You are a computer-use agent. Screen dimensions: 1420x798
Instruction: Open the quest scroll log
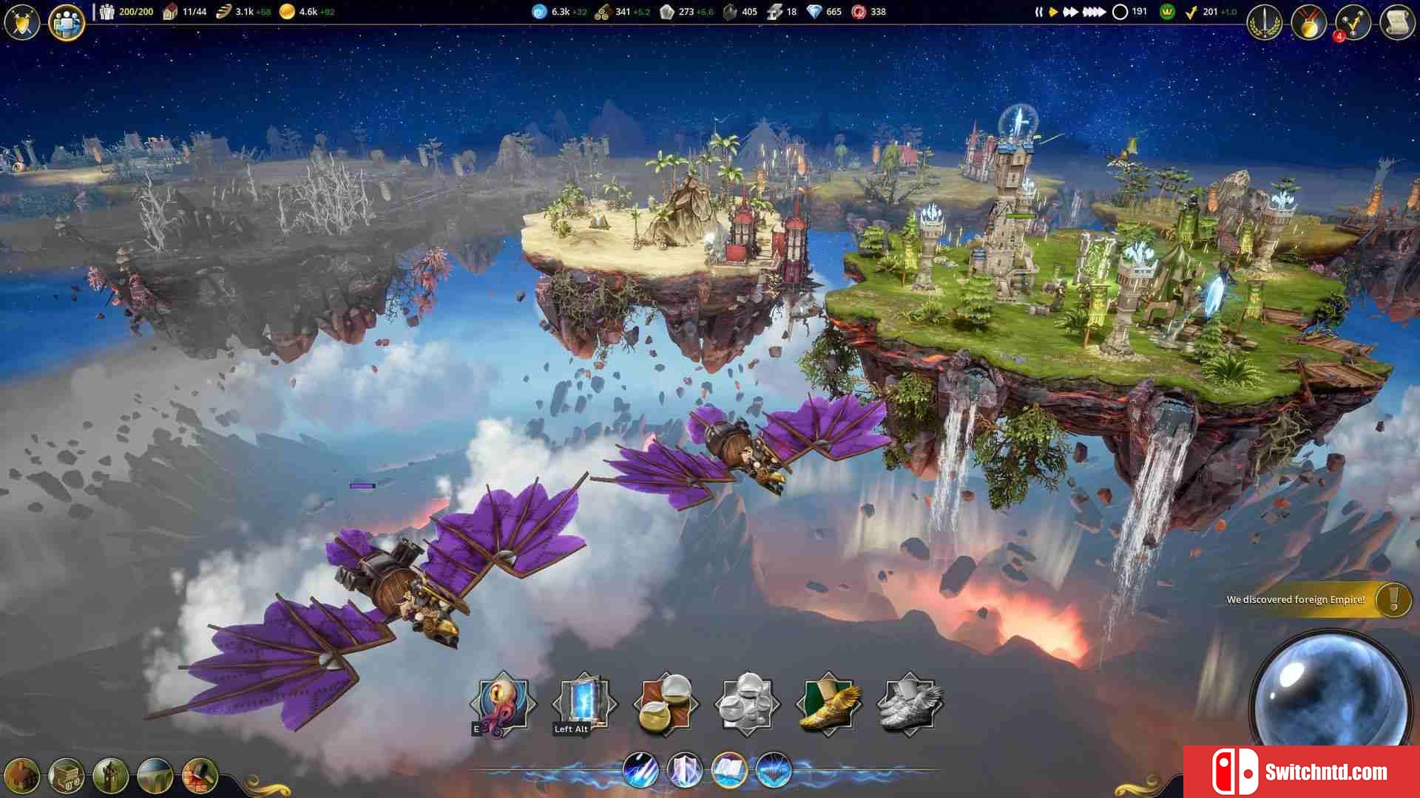tap(1396, 22)
